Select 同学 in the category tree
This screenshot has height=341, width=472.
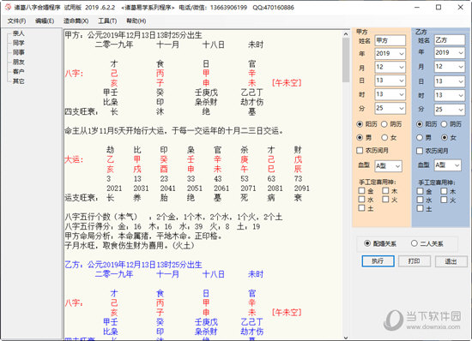(x=18, y=43)
